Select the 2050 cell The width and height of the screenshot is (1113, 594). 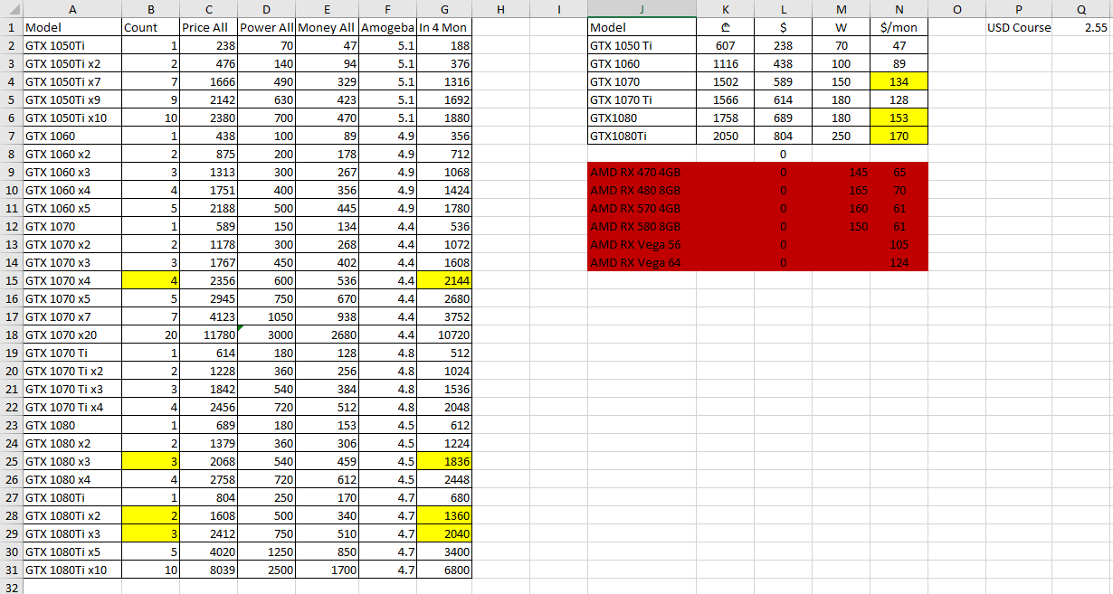click(725, 136)
